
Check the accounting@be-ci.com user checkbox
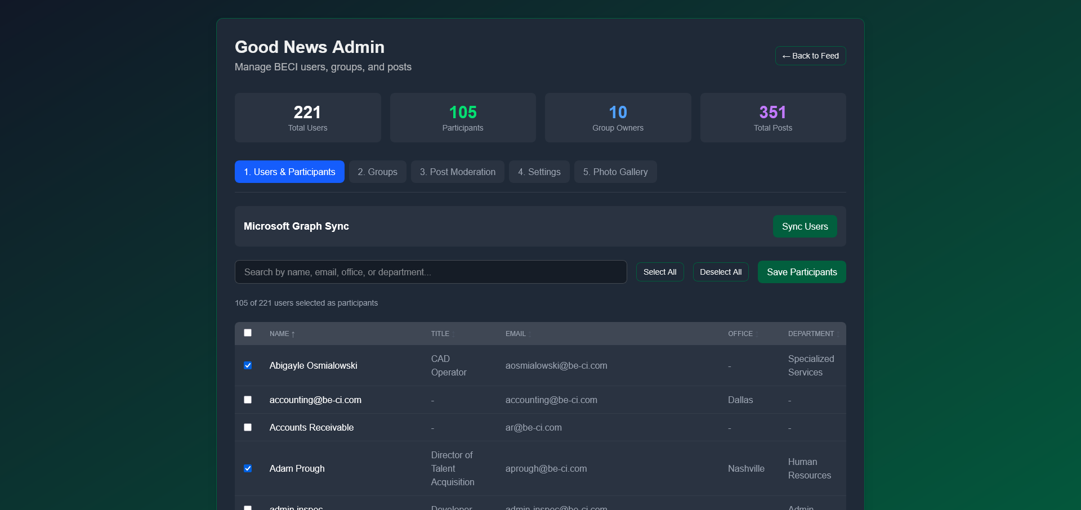pos(248,400)
